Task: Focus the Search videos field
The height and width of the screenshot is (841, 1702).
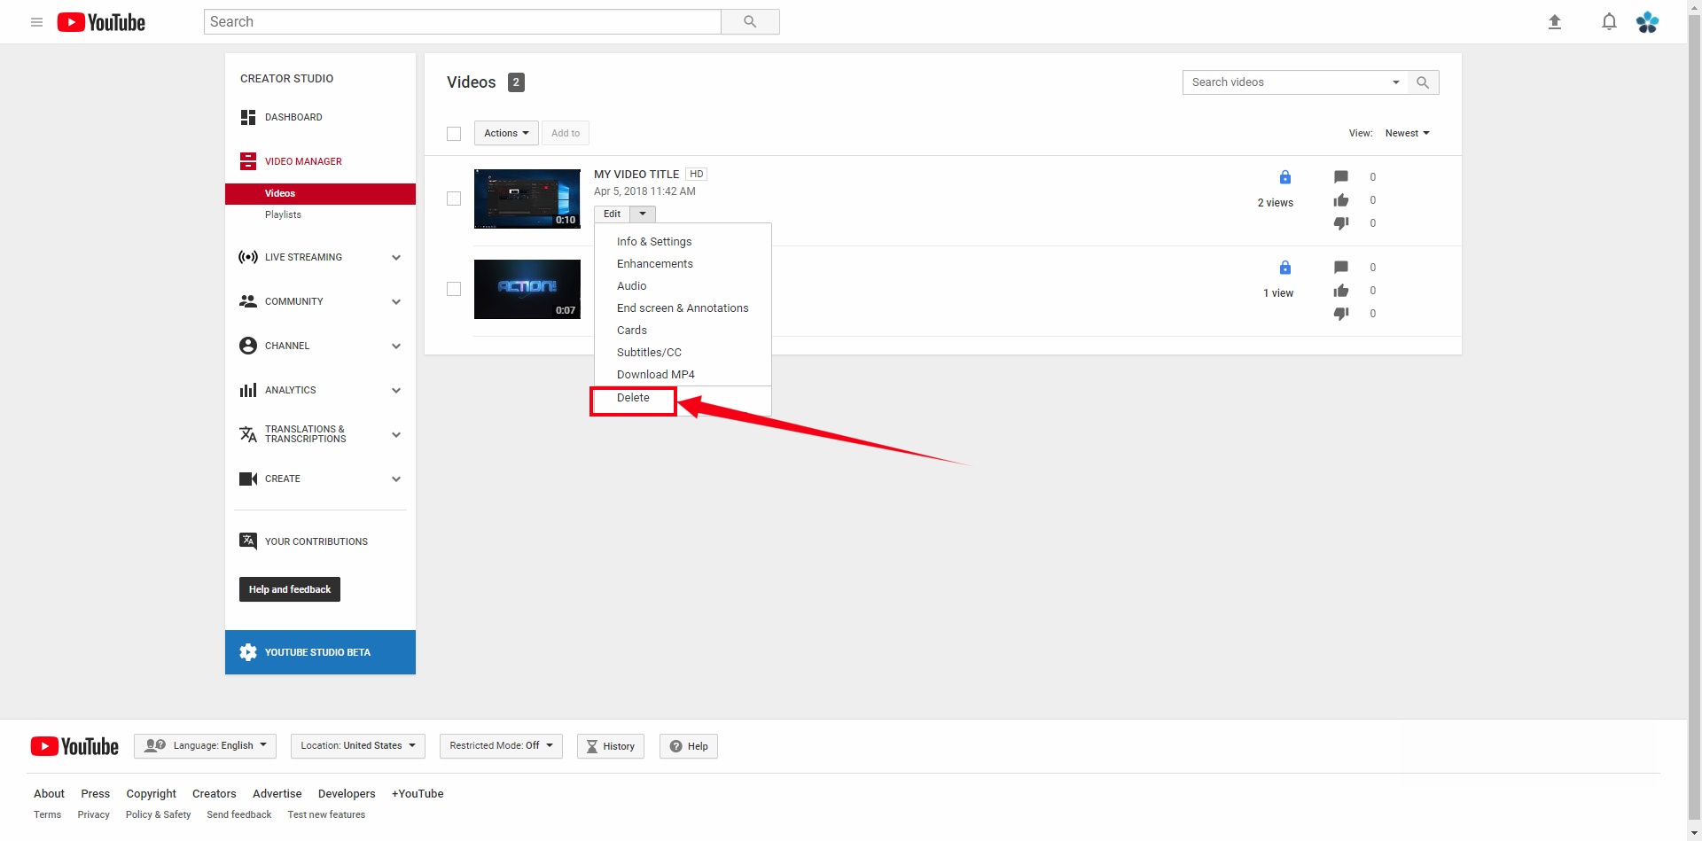Action: click(x=1285, y=82)
